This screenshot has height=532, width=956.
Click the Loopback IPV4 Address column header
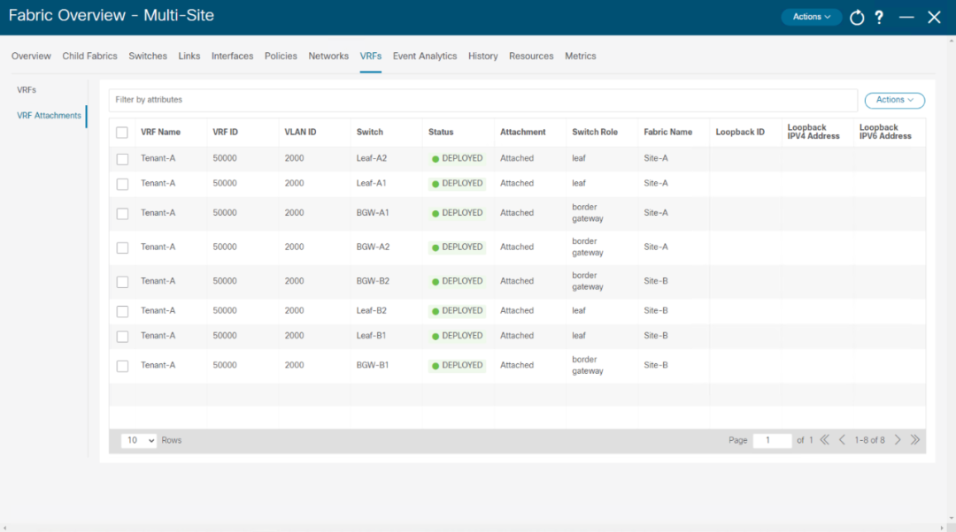coord(813,132)
